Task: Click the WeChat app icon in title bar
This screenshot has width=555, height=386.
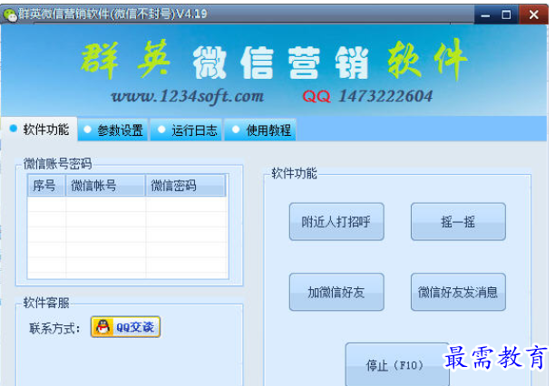Action: click(10, 14)
